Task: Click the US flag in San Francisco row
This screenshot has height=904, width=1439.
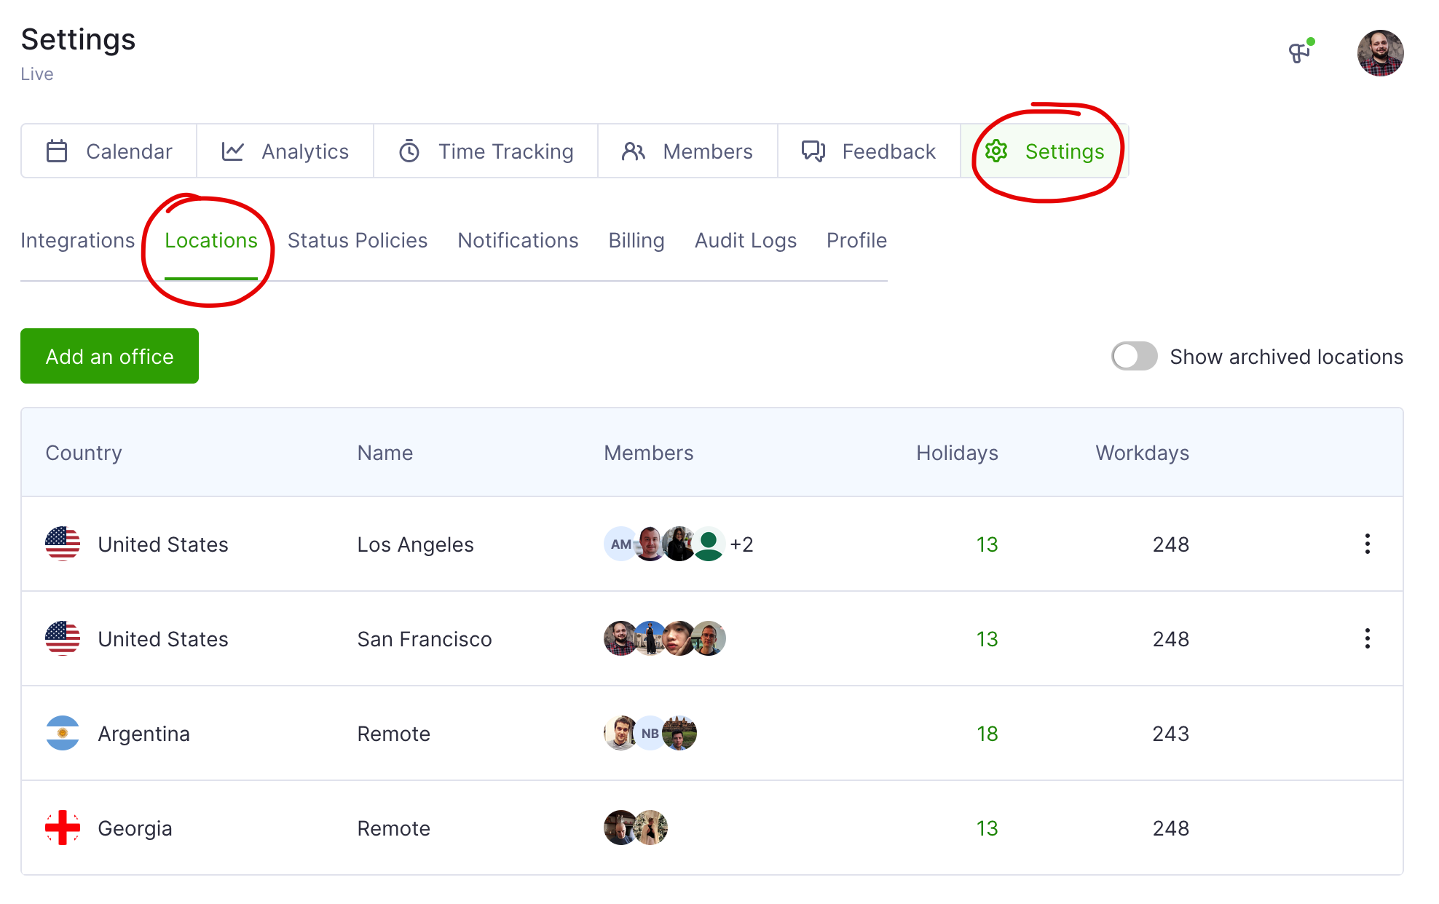Action: click(x=63, y=638)
